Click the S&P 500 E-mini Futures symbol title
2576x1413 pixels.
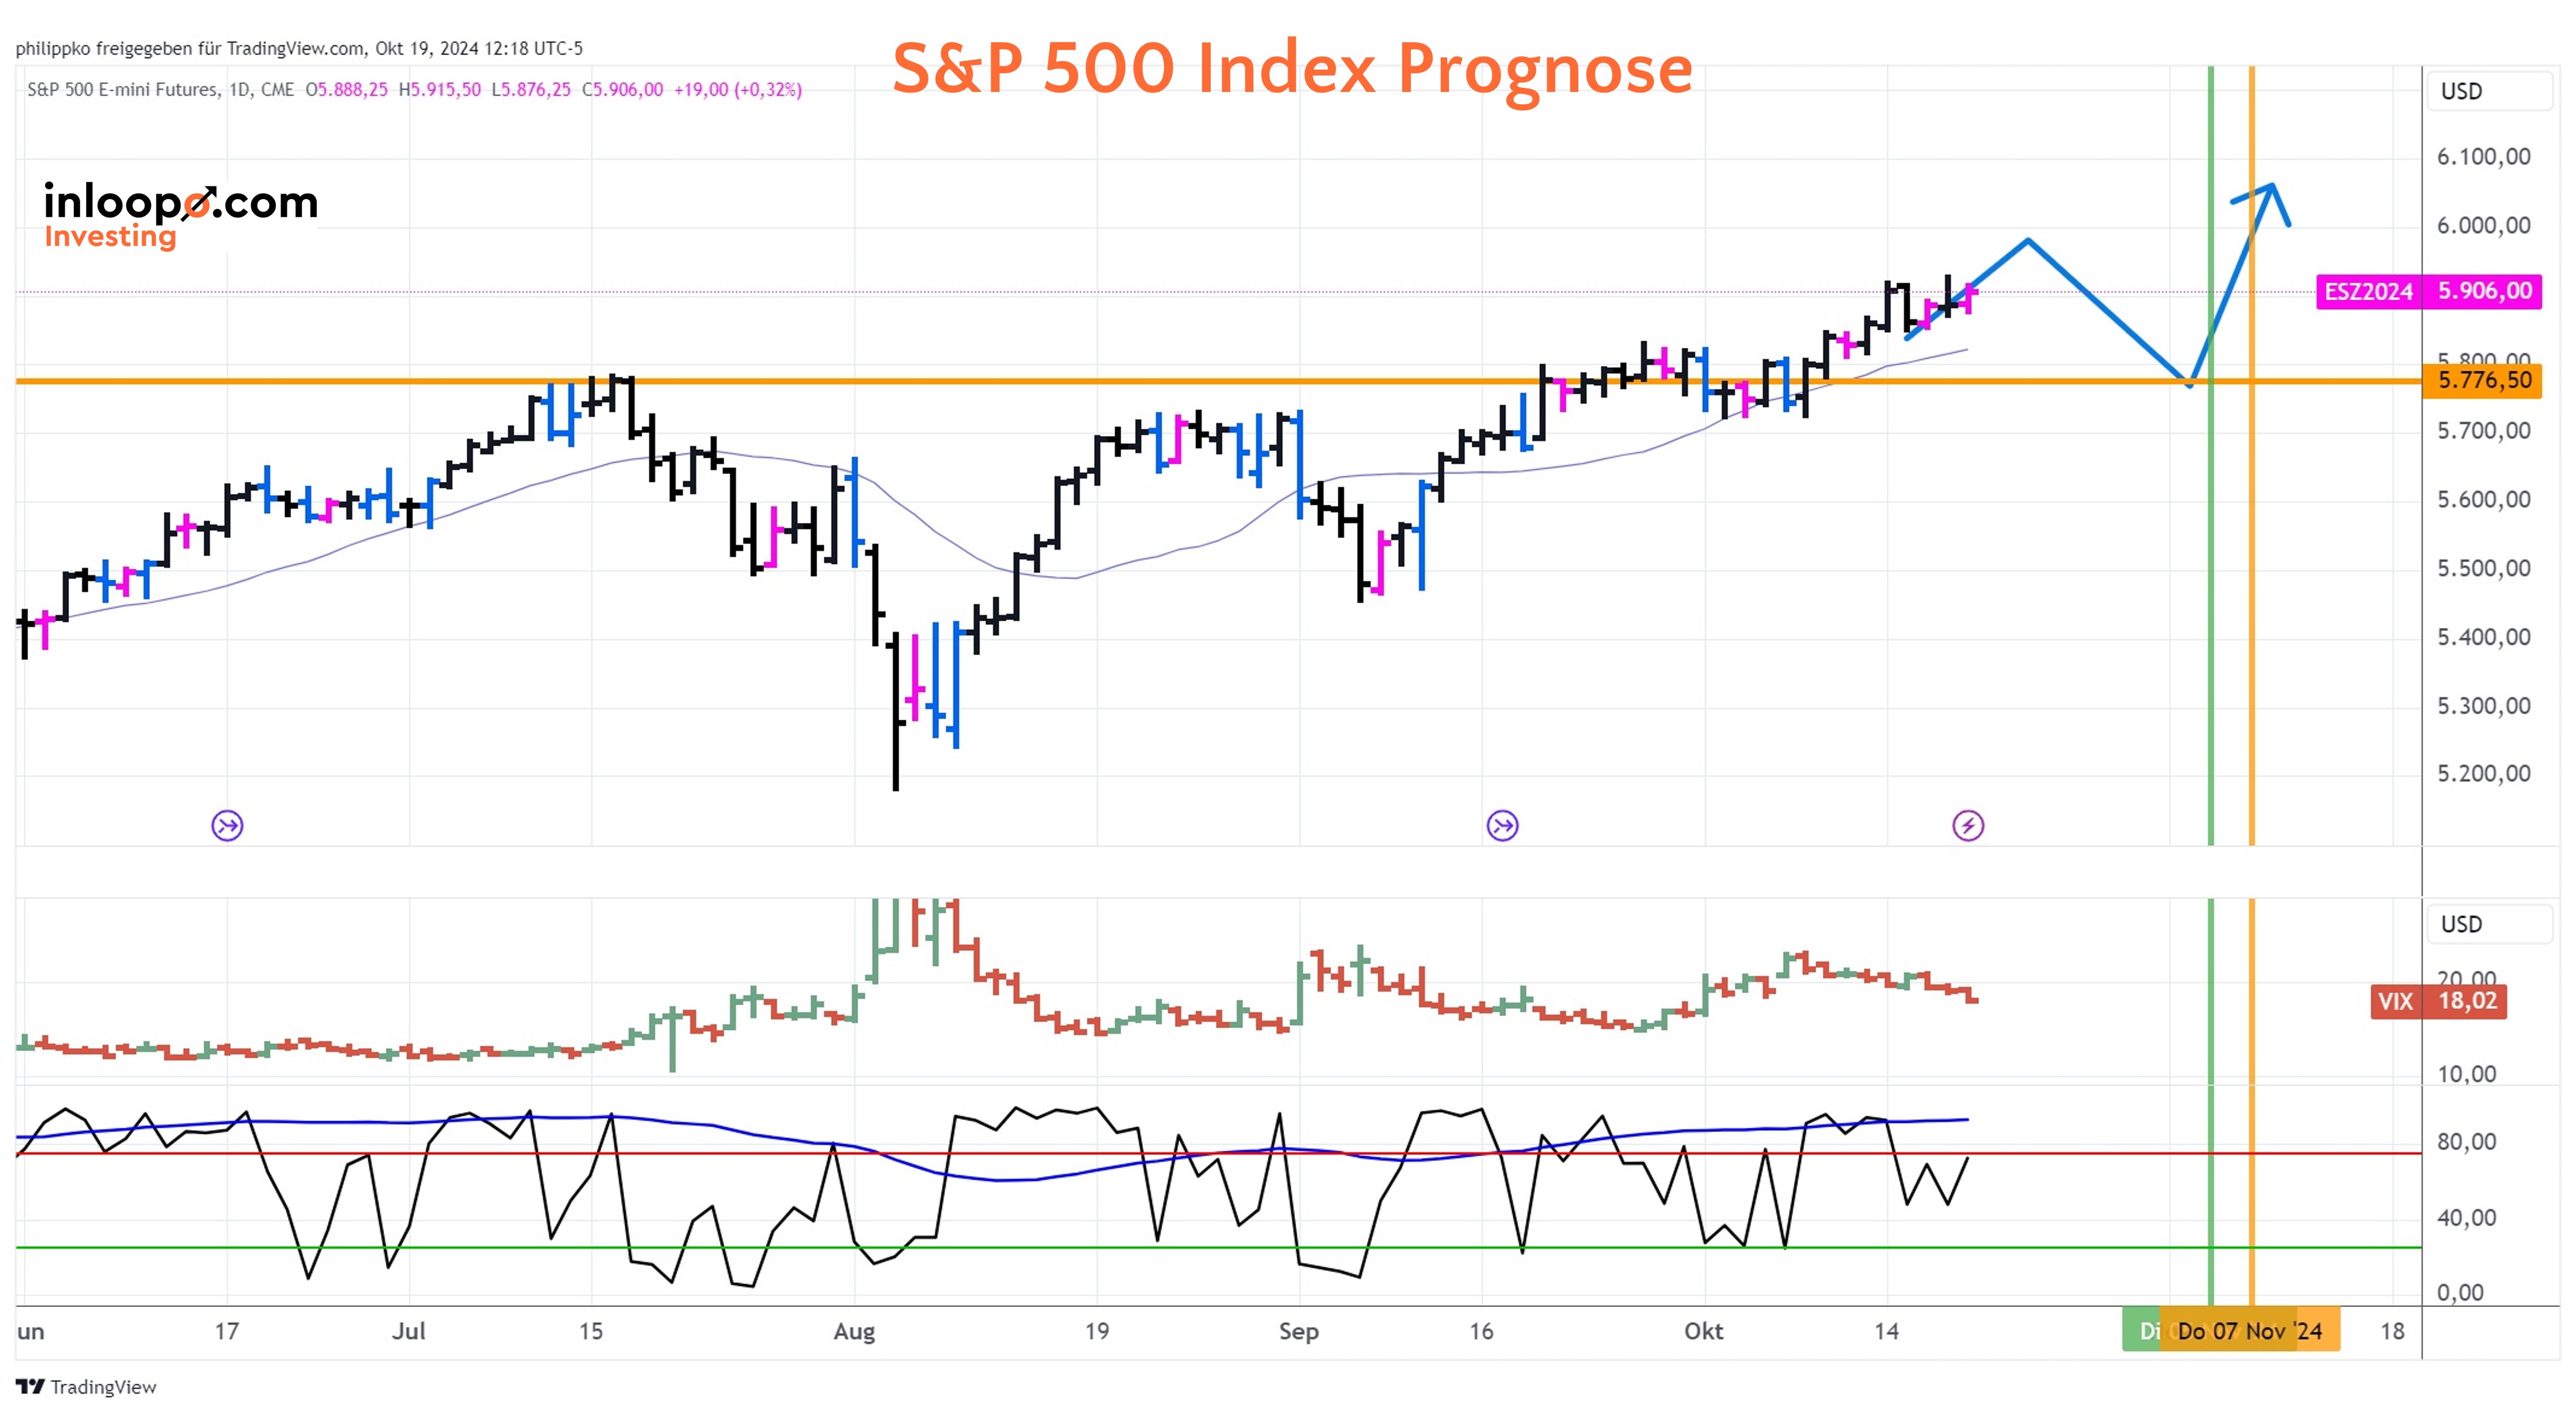122,90
